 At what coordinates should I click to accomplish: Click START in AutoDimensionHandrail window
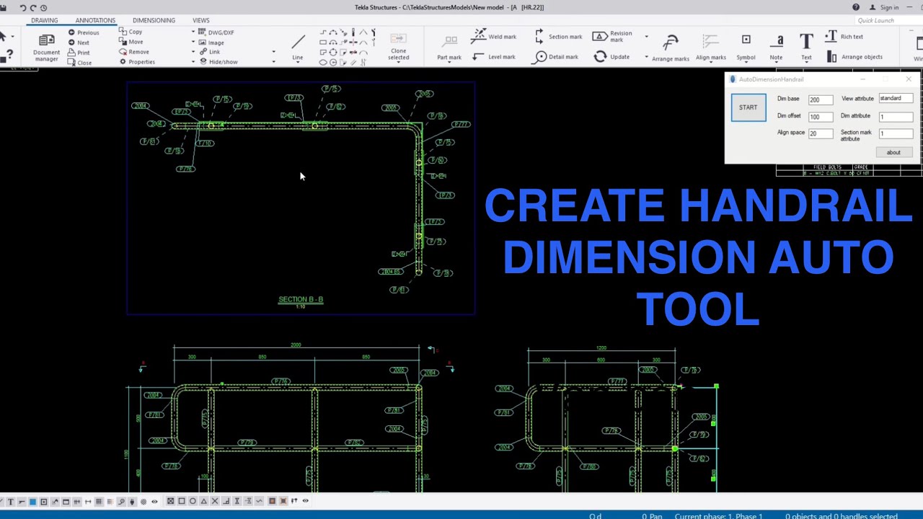click(x=748, y=107)
